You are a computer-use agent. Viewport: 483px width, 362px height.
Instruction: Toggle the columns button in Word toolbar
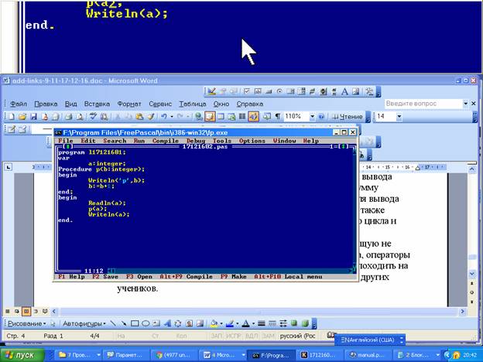(242, 117)
